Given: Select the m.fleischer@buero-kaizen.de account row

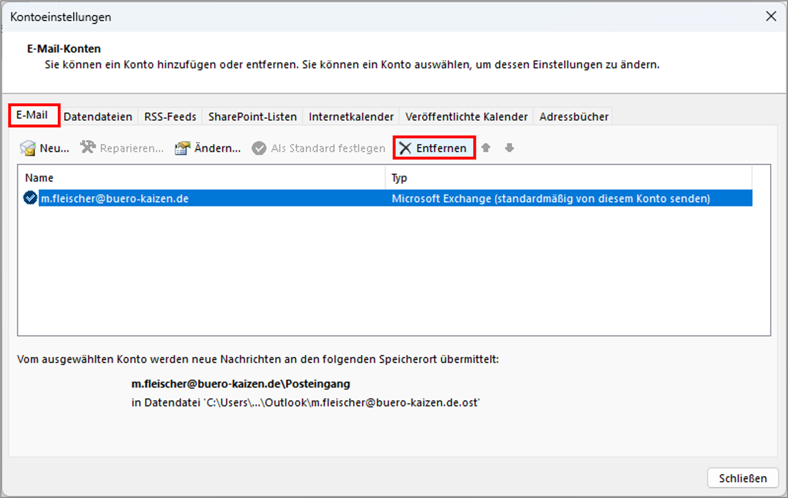Looking at the screenshot, I should pos(210,199).
